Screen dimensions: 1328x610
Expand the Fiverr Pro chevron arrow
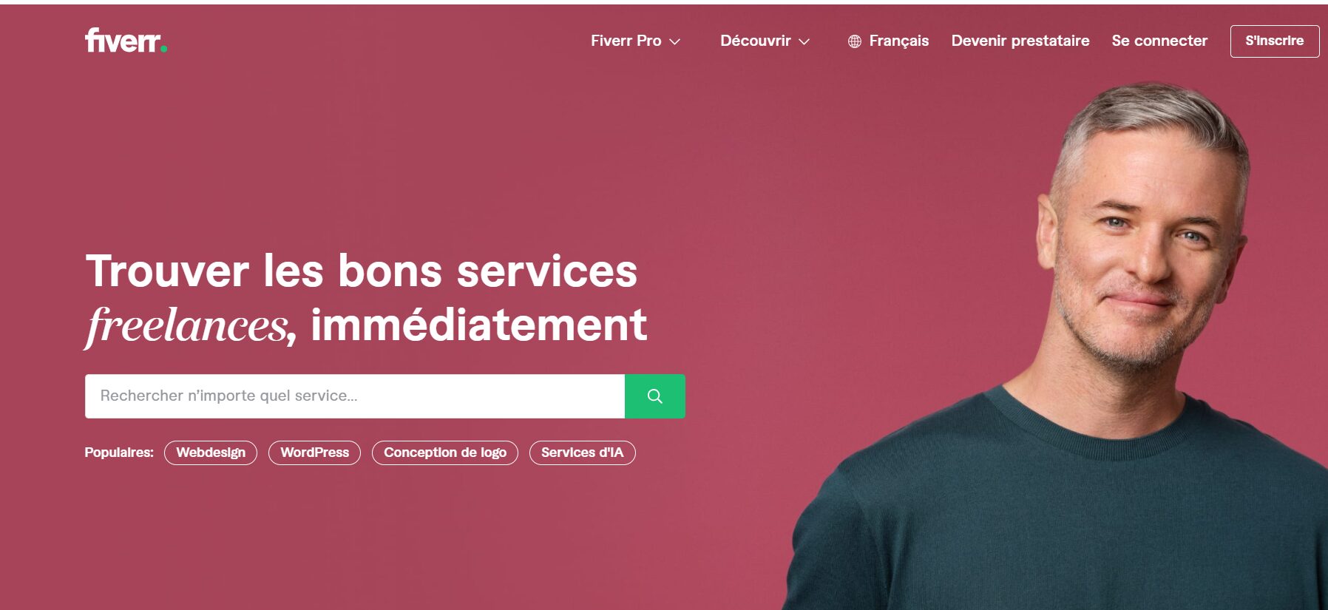(x=674, y=41)
